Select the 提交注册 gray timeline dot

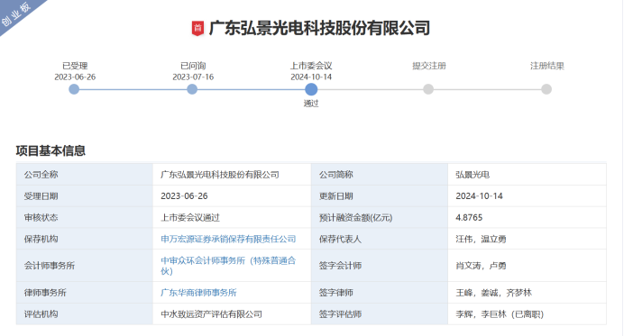click(428, 89)
